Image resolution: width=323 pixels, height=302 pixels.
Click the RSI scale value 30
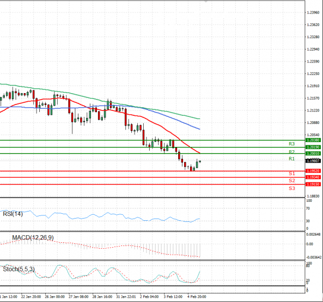point(308,221)
